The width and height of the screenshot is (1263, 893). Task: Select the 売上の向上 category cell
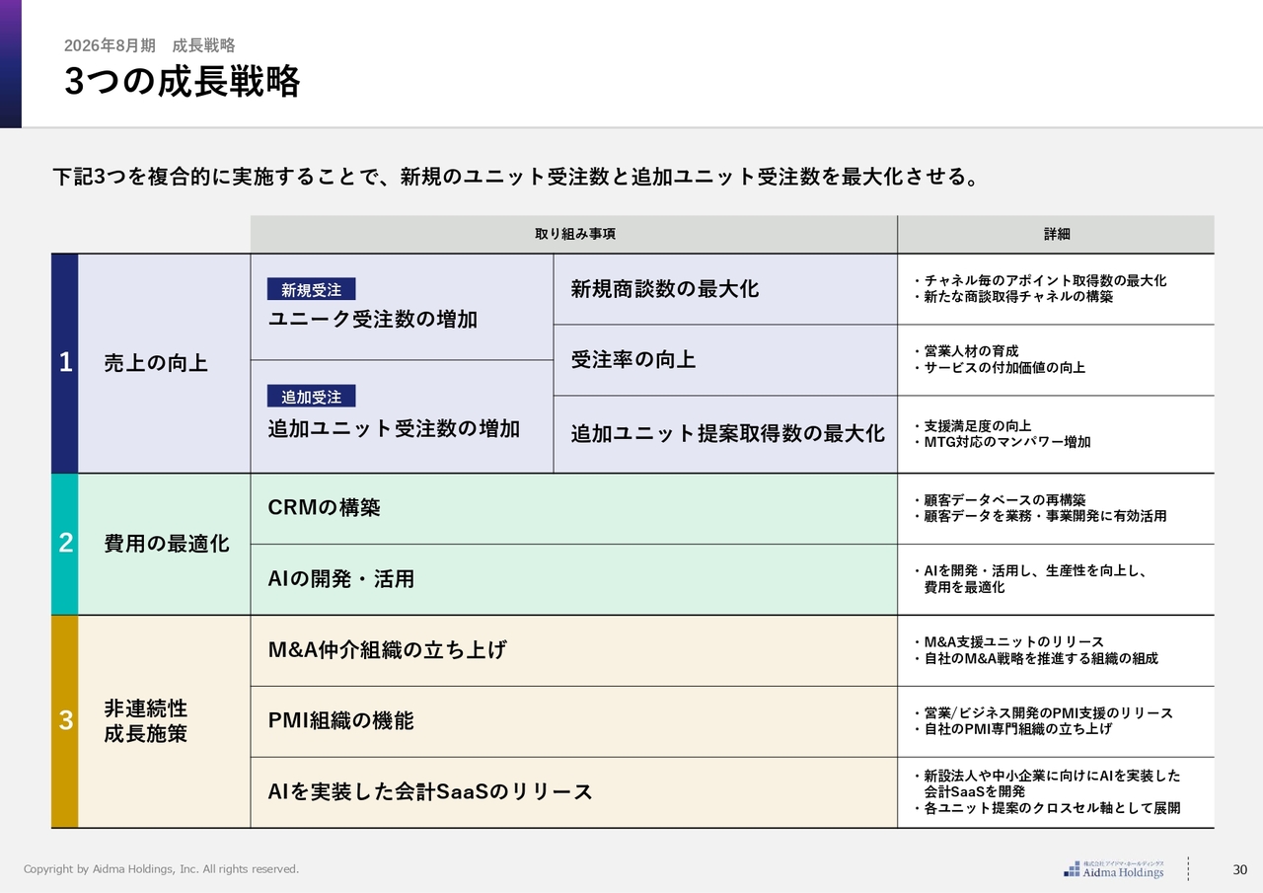164,363
